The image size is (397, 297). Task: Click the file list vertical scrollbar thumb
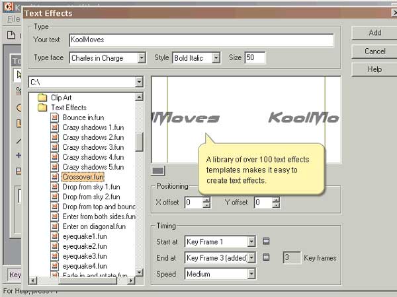(139, 142)
